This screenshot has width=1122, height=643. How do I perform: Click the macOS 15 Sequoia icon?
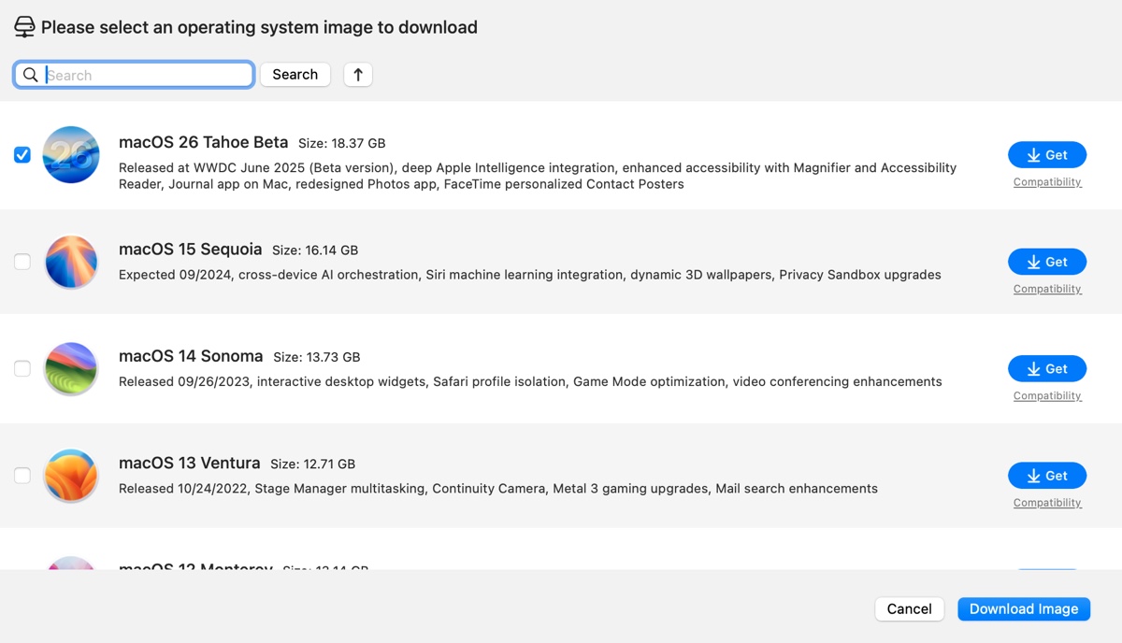pyautogui.click(x=71, y=262)
